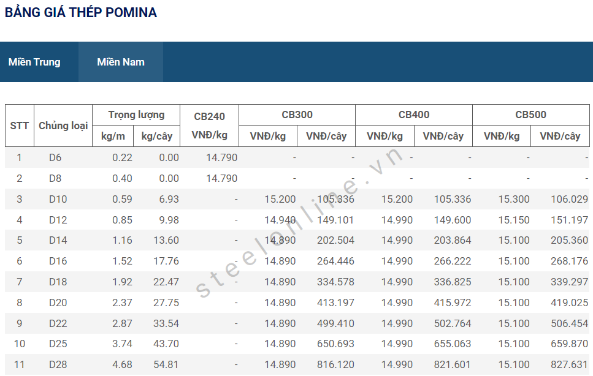Select CB300 price 14.940 in D12 row

[280, 220]
